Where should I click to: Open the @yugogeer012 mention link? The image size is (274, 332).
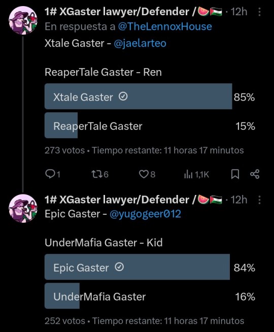coord(145,214)
